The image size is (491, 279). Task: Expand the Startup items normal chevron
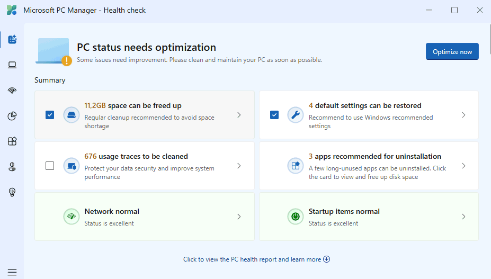pyautogui.click(x=463, y=217)
